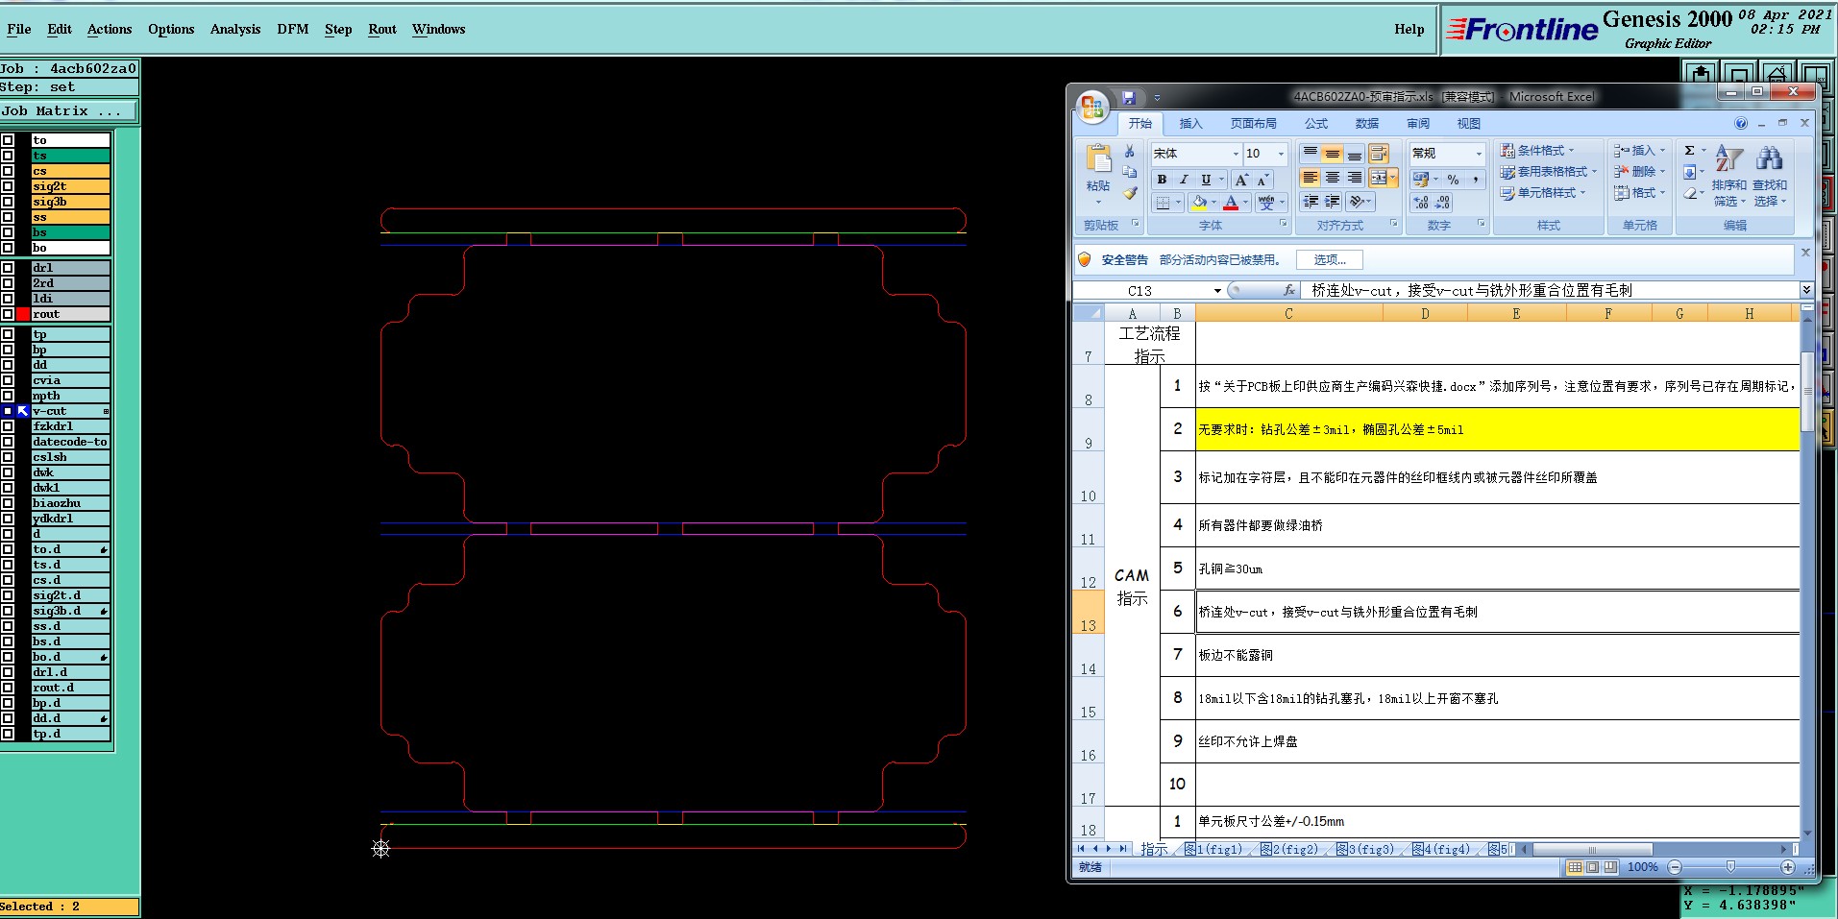Open the Analysis menu in Genesis
The width and height of the screenshot is (1838, 919).
click(x=235, y=29)
